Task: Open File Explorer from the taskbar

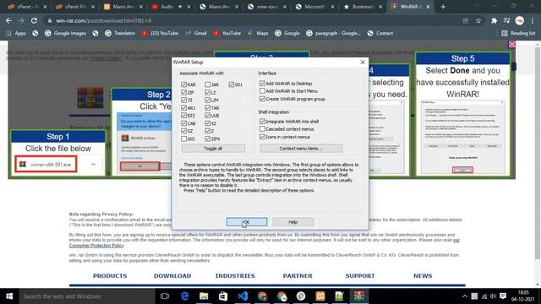Action: (204, 296)
